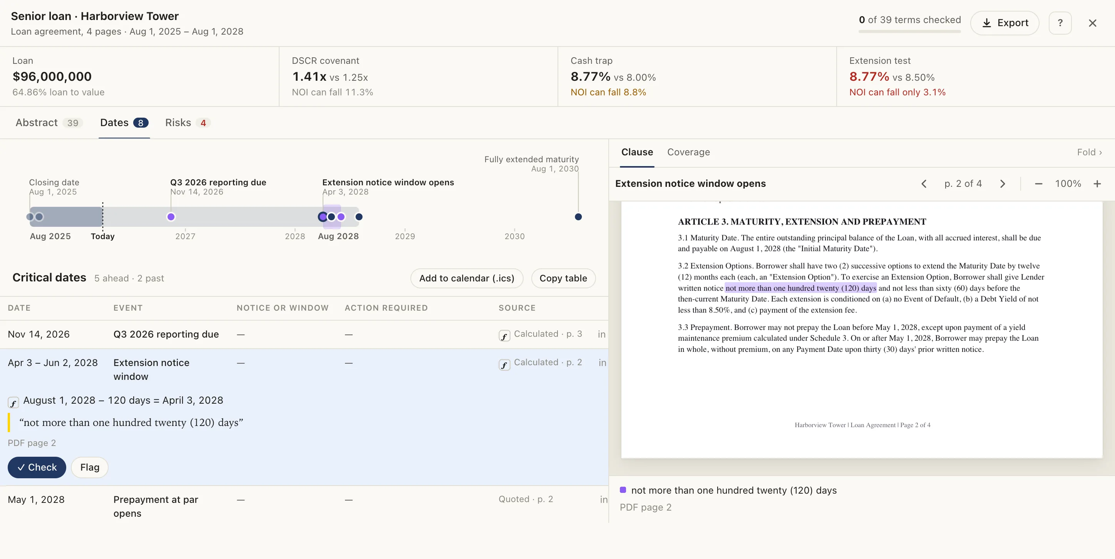Click 'Quoted · p. 2' source cell
The image size is (1115, 559).
point(526,499)
